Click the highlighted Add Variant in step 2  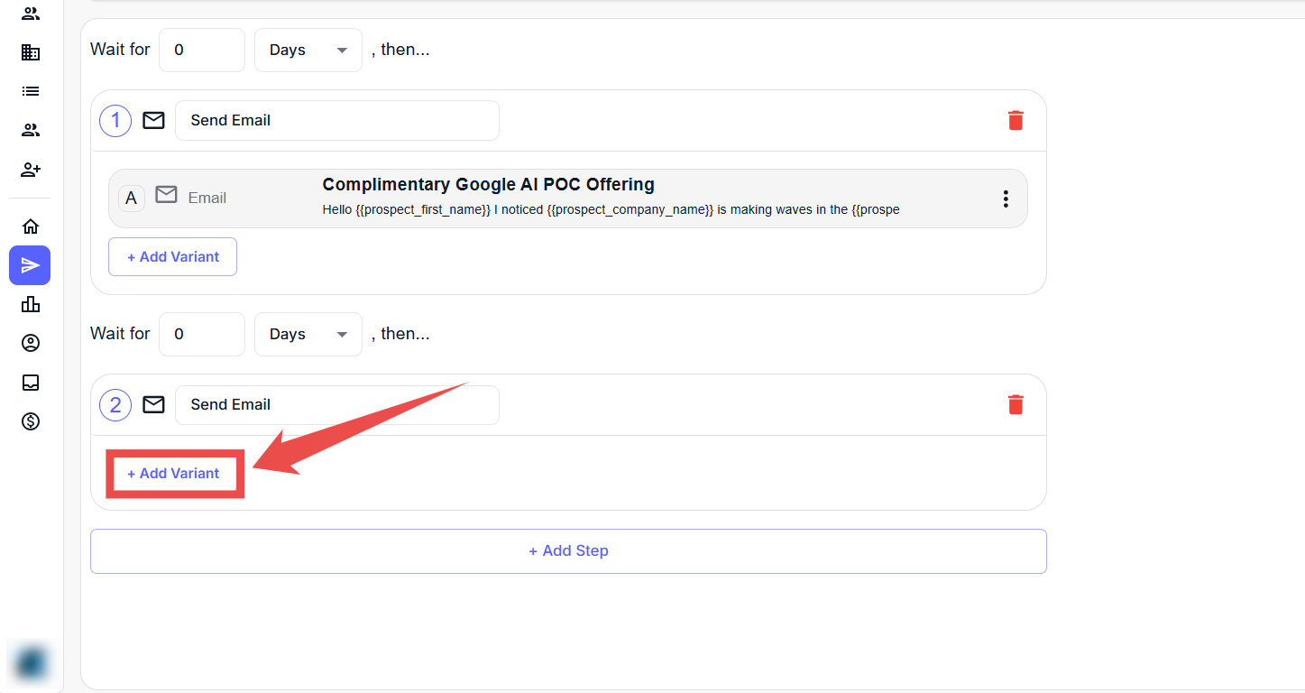click(174, 474)
